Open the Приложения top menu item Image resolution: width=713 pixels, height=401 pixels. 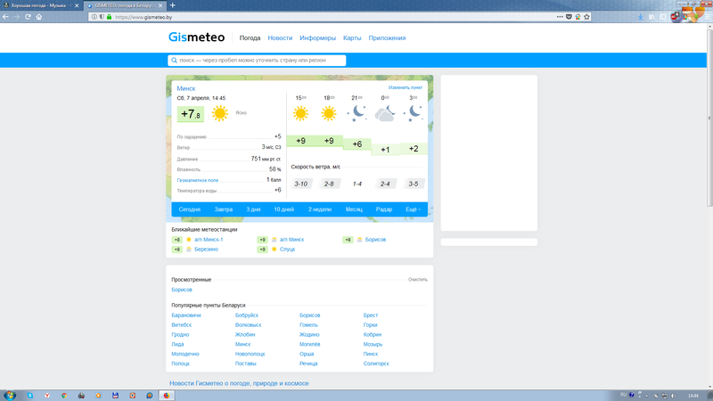[x=387, y=38]
